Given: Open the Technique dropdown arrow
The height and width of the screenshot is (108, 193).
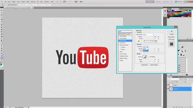Looking at the screenshot, I should click(147, 47).
